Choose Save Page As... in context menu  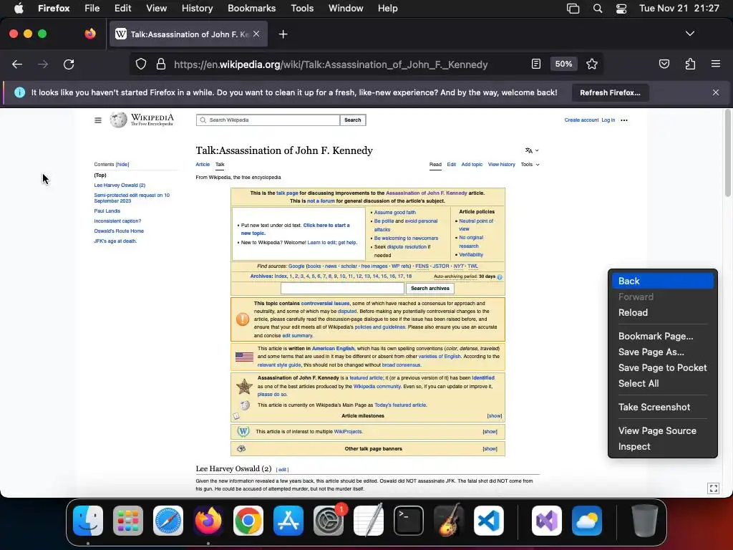[x=662, y=352]
